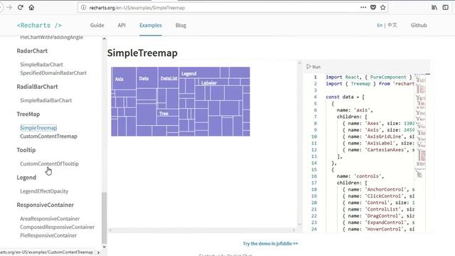Click the sidebar scroll-up arrow
The image size is (455, 256).
click(x=105, y=38)
